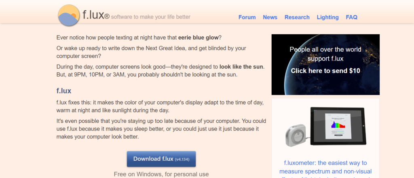Click the bold 'look like the sun' text
Viewport: 414px width, 178px height.
point(241,67)
